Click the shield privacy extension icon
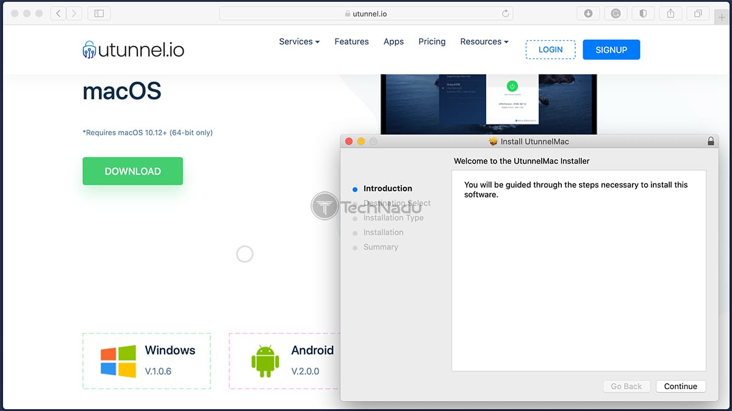This screenshot has height=411, width=732. point(643,13)
